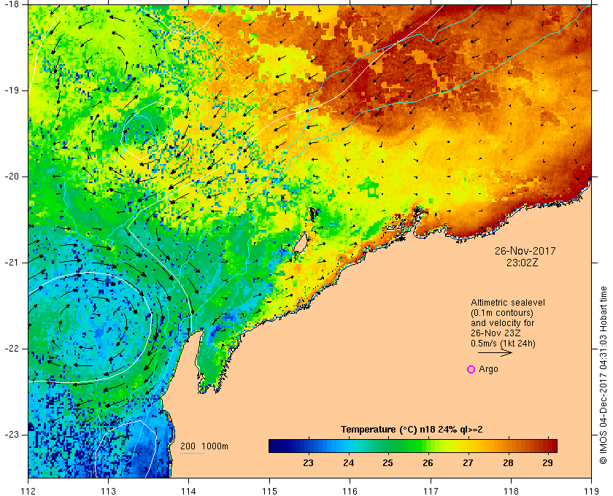This screenshot has width=613, height=496.
Task: Click the latitude axis label '-23'
Action: click(x=11, y=435)
